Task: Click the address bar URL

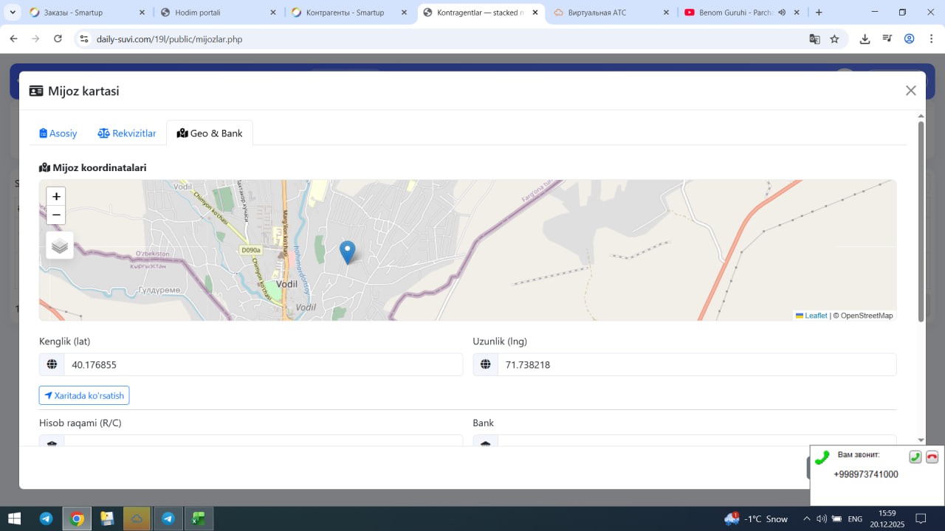Action: coord(169,39)
